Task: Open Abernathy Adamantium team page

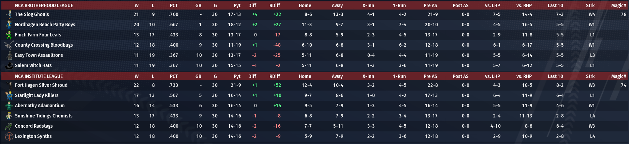Action: [x=40, y=106]
